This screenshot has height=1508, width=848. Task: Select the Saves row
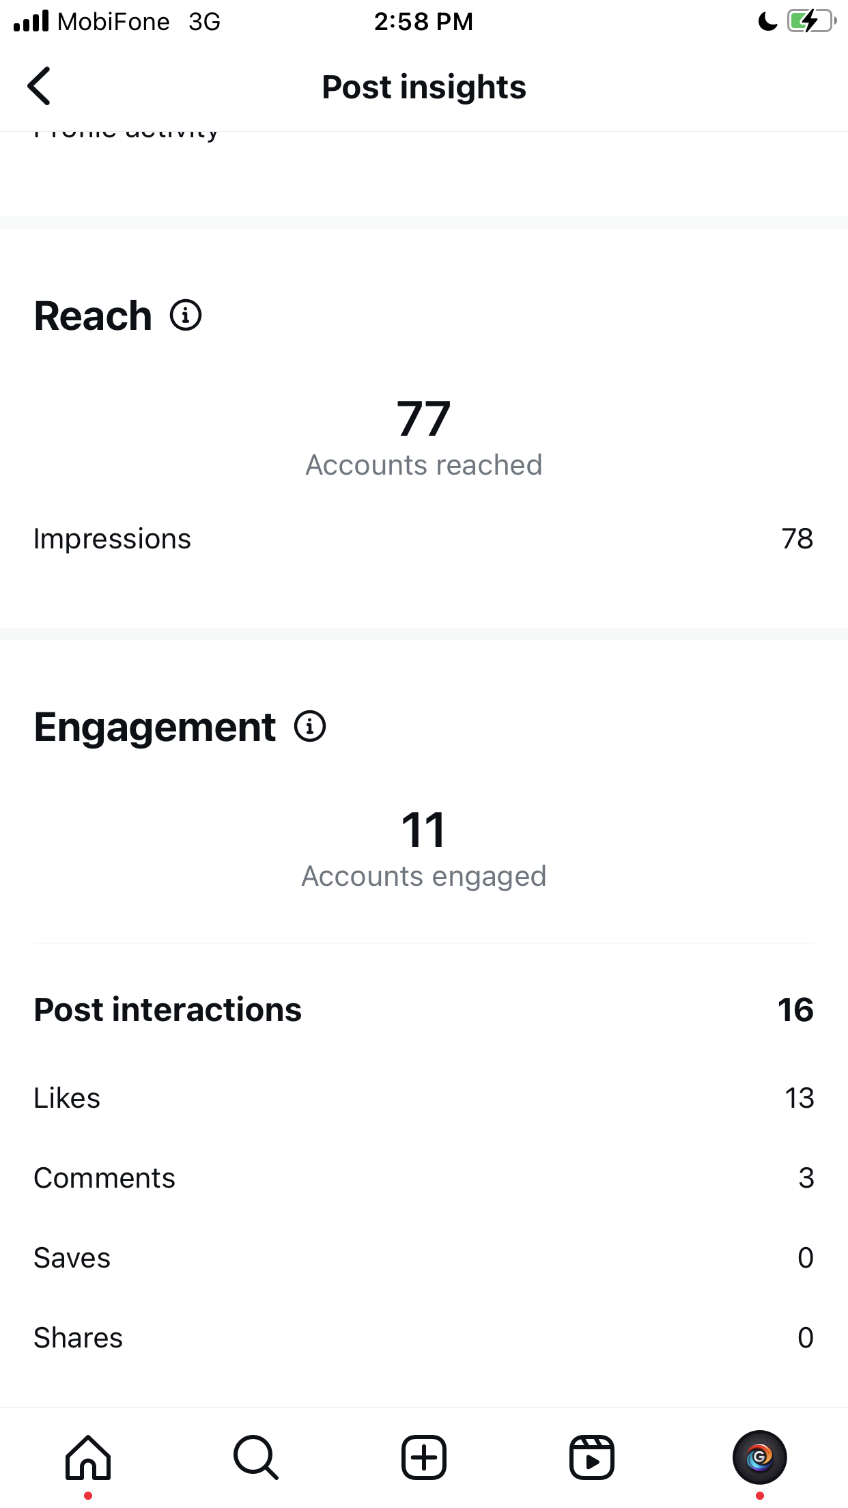click(424, 1258)
